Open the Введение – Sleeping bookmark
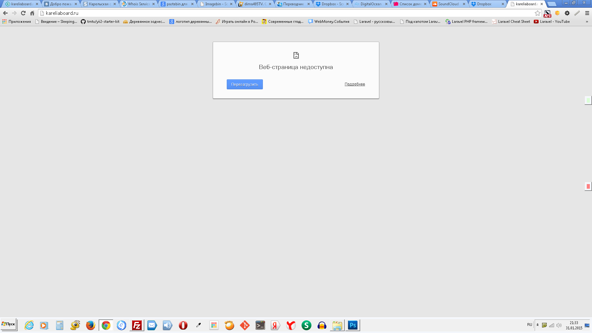The image size is (592, 333). tap(56, 22)
